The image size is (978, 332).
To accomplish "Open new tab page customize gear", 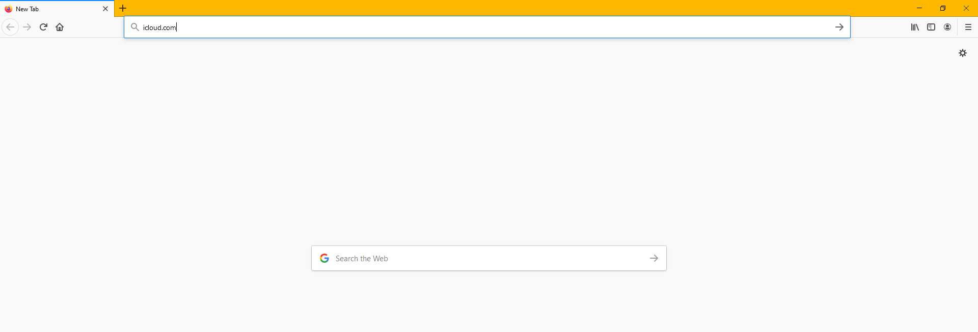I will point(963,53).
